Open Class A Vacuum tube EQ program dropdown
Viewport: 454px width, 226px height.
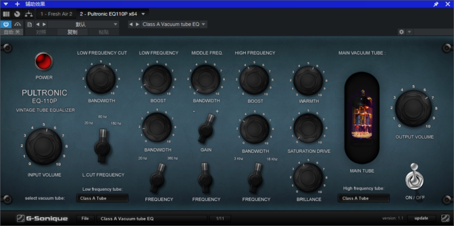[174, 24]
